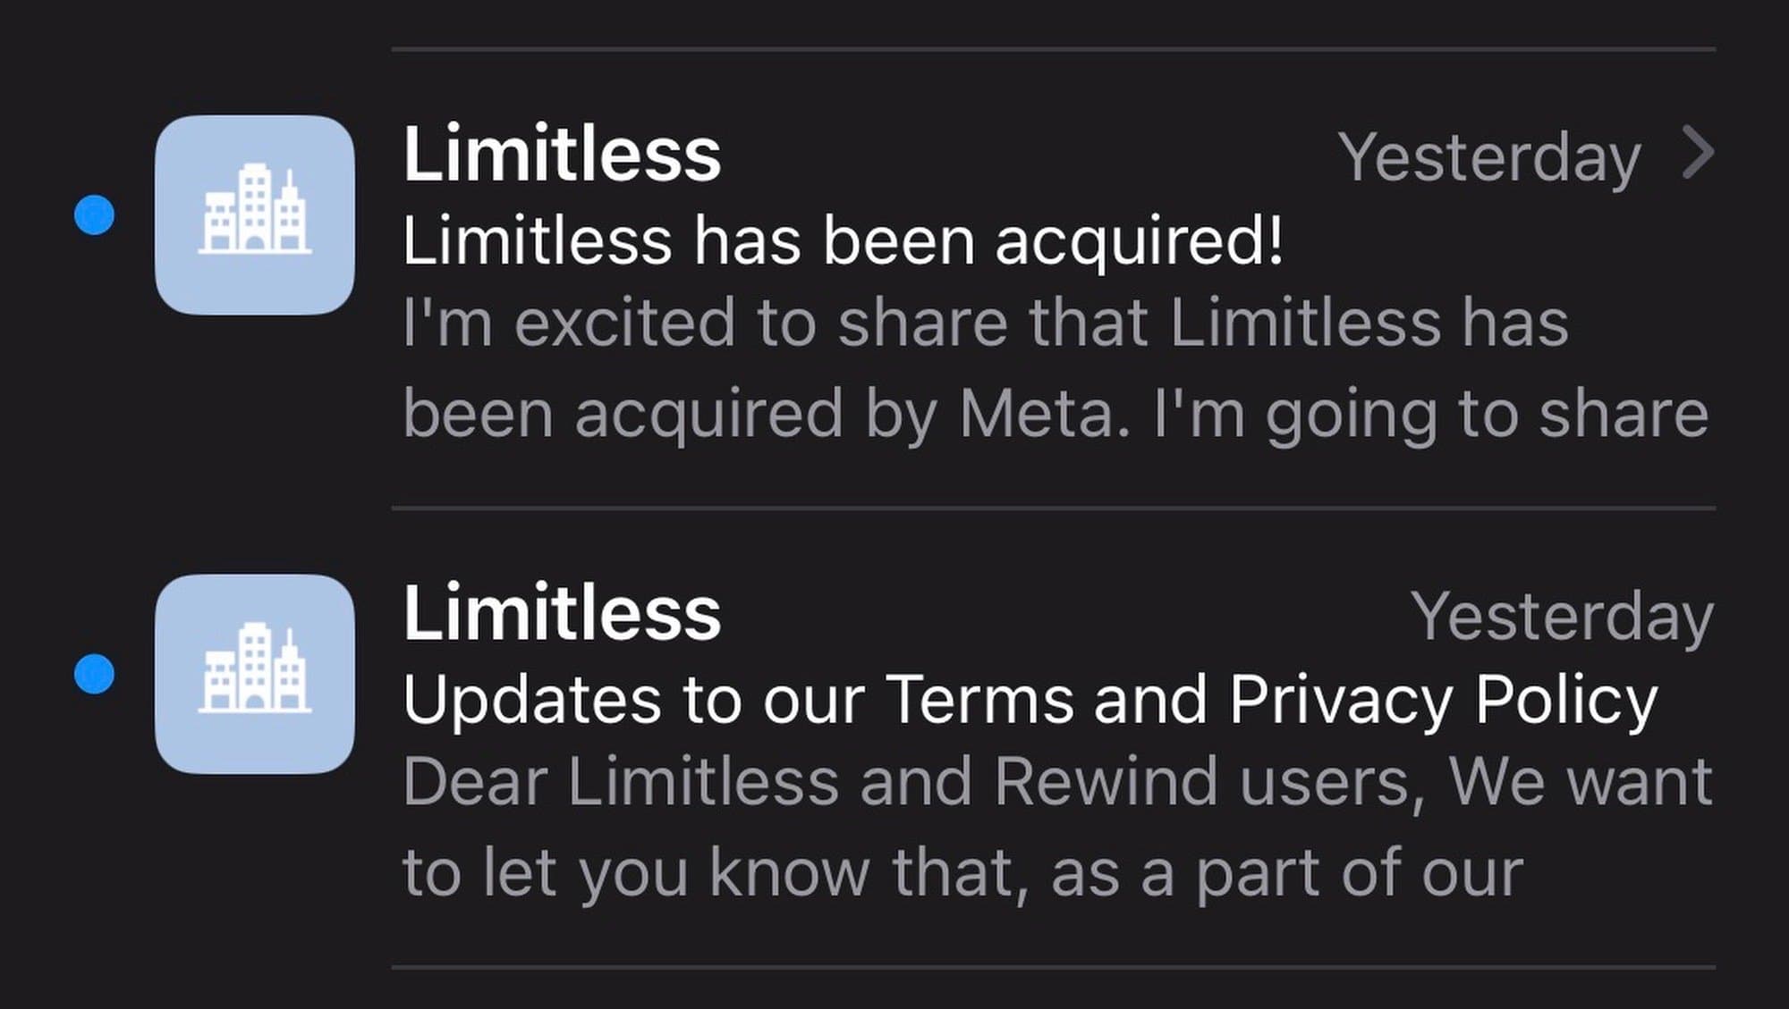Viewport: 1789px width, 1009px height.
Task: Expand the thread chevron next to Yesterday
Action: coord(1697,154)
